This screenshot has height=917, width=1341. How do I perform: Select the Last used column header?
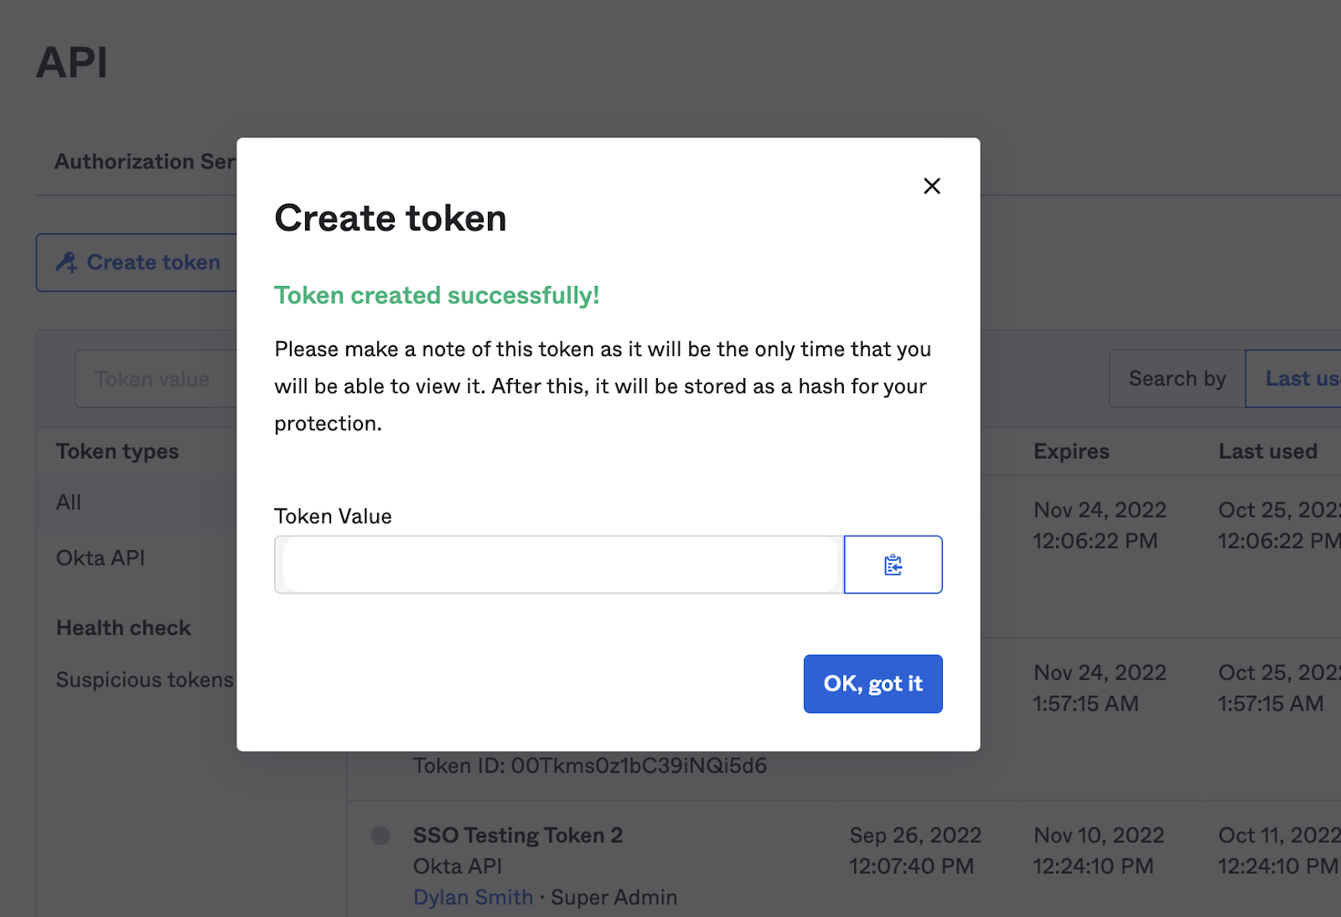point(1267,451)
